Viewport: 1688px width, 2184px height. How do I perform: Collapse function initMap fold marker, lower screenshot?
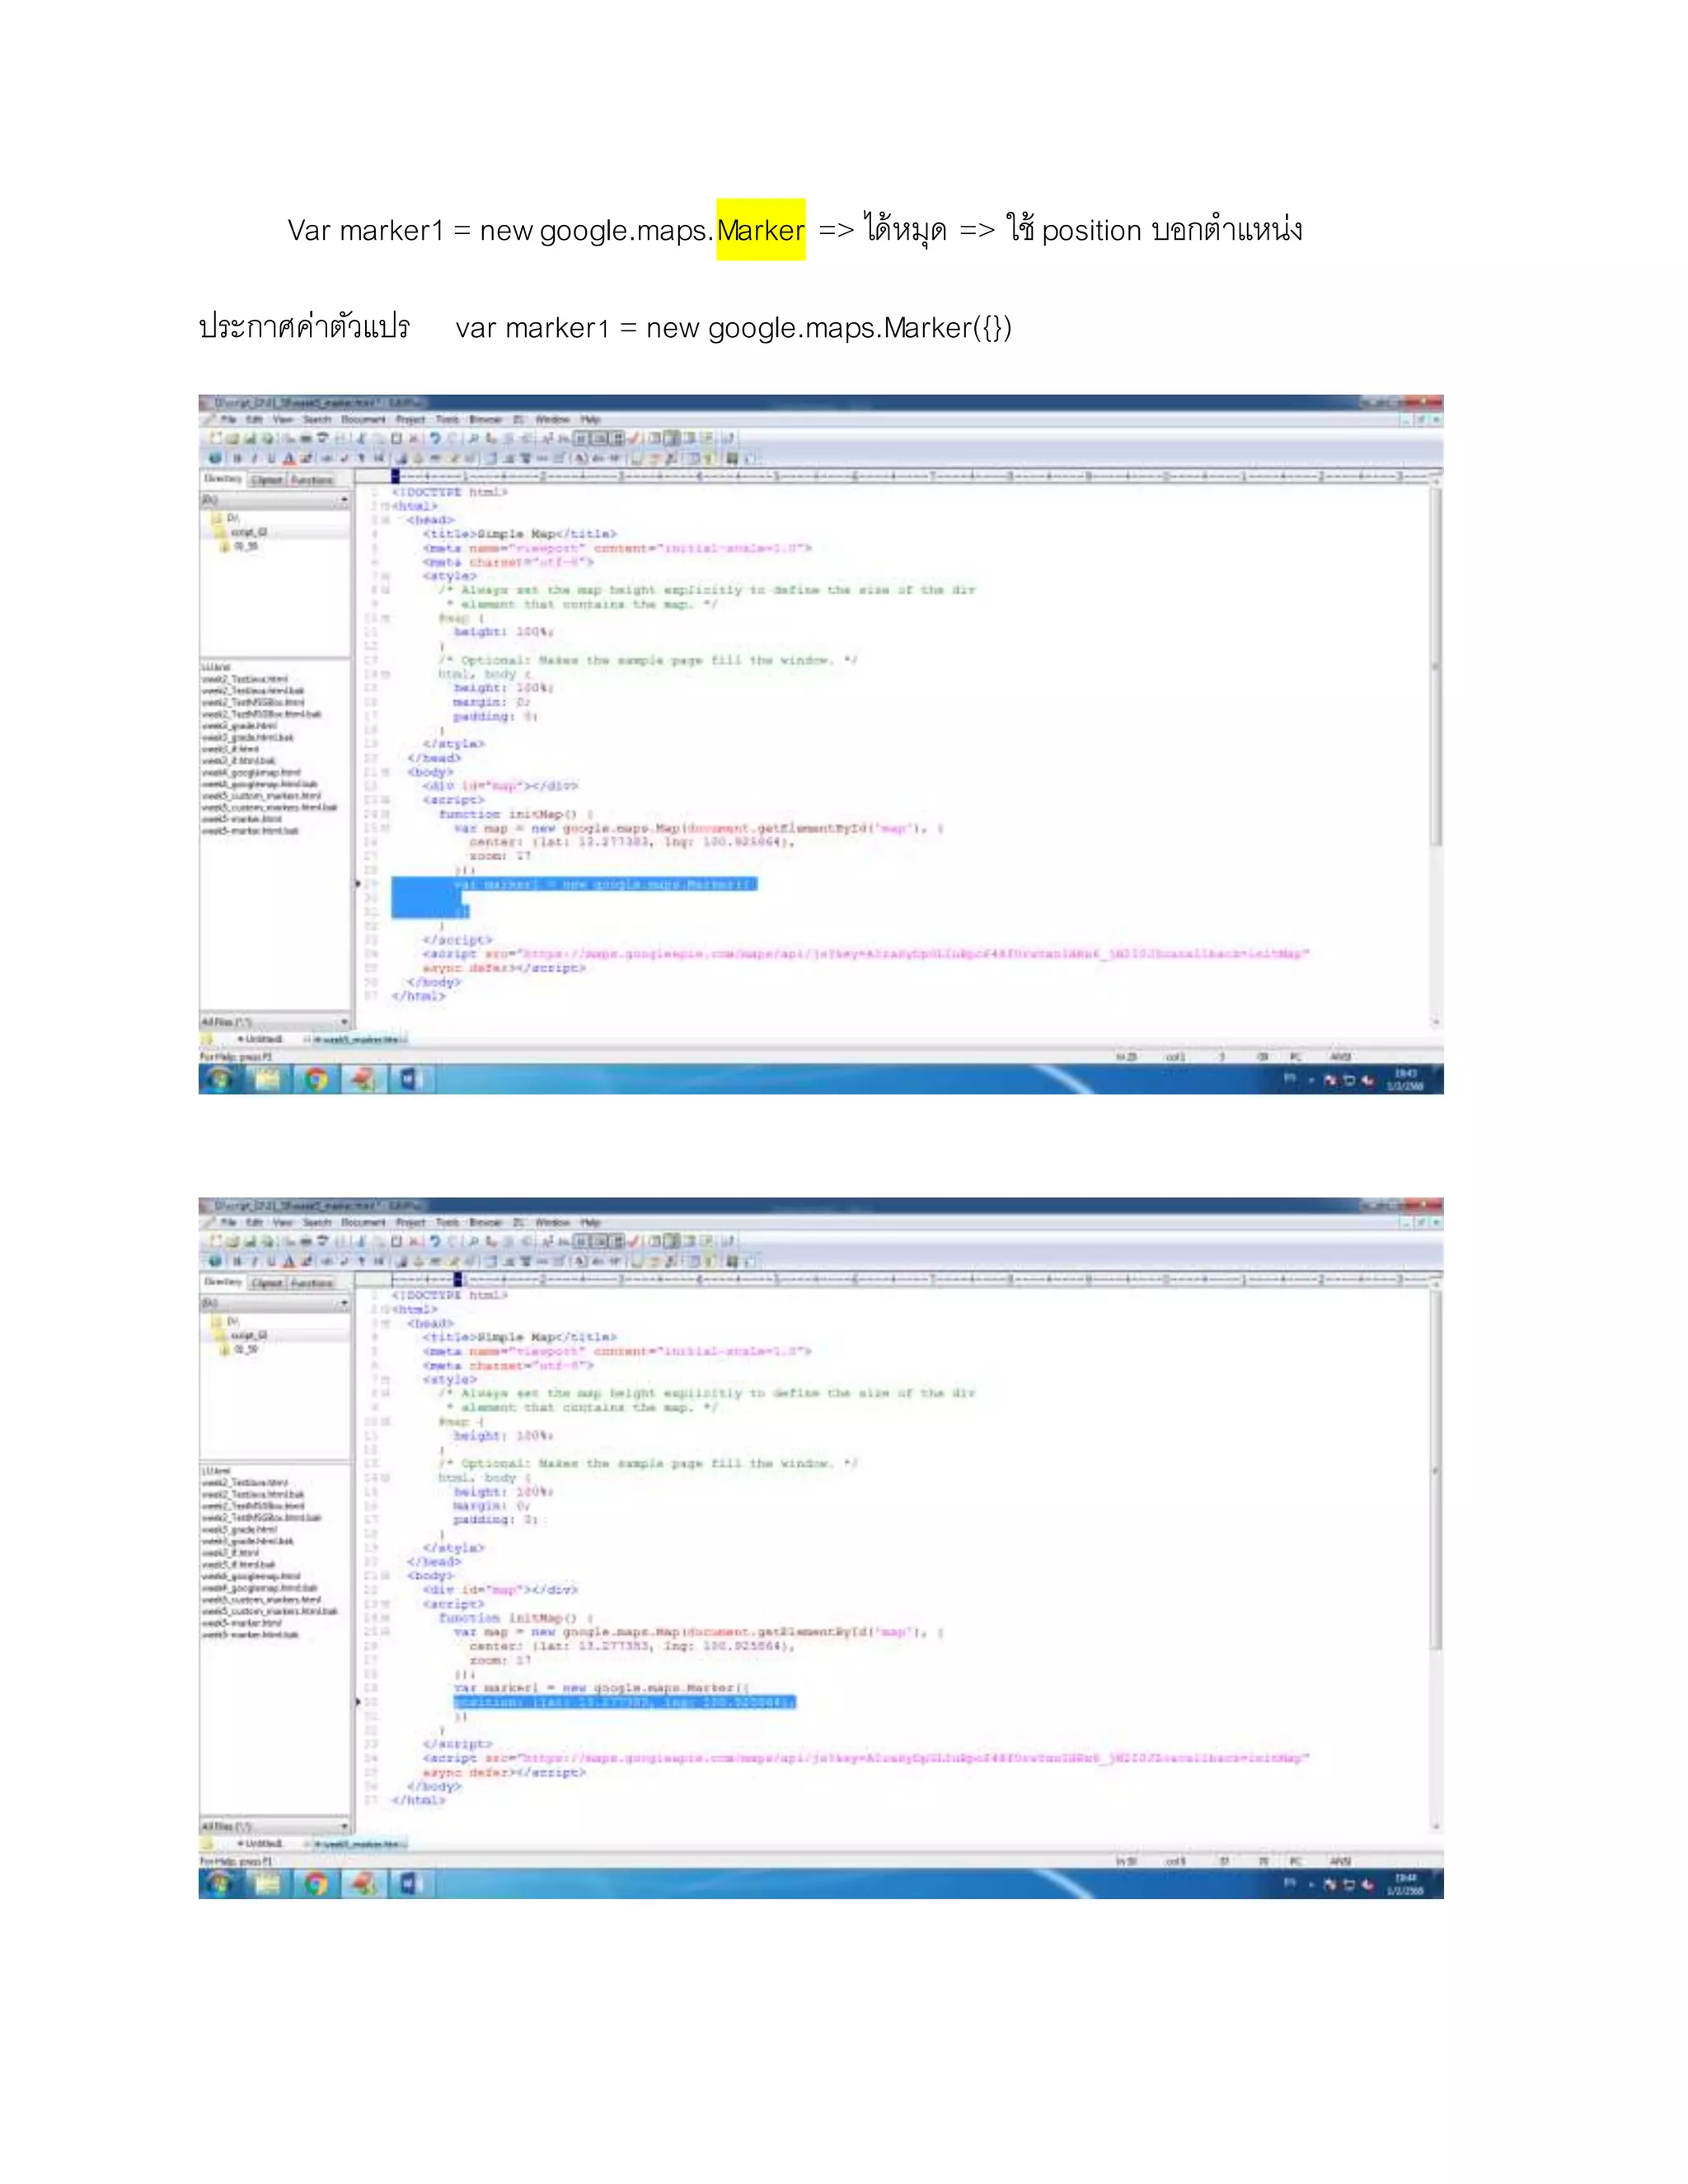point(385,1618)
